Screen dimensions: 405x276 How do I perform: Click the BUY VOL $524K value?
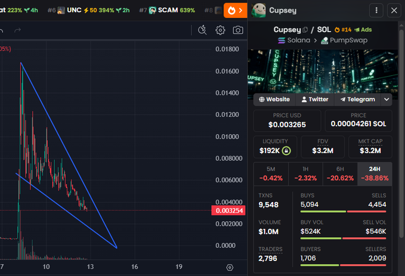coord(311,231)
